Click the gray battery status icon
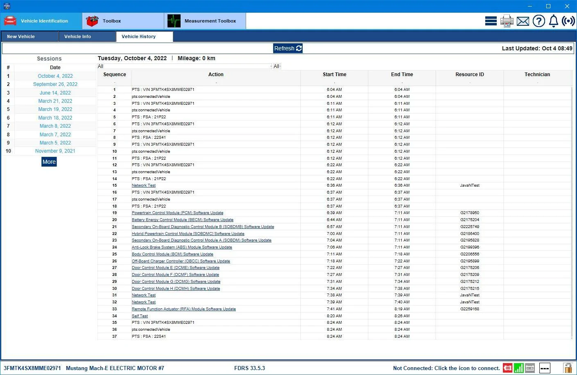The image size is (577, 375). click(x=530, y=368)
